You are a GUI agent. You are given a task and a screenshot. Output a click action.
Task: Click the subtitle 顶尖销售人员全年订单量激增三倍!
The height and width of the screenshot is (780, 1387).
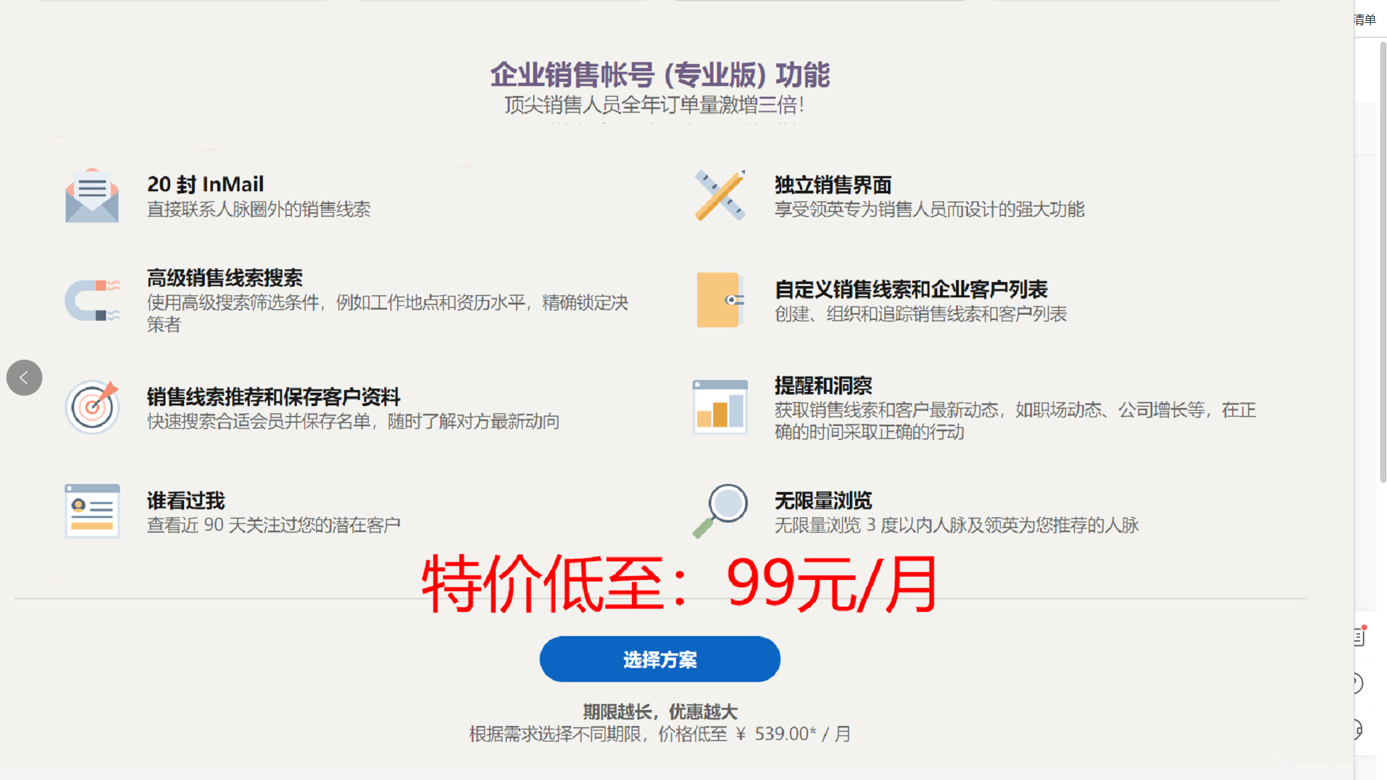click(x=654, y=105)
